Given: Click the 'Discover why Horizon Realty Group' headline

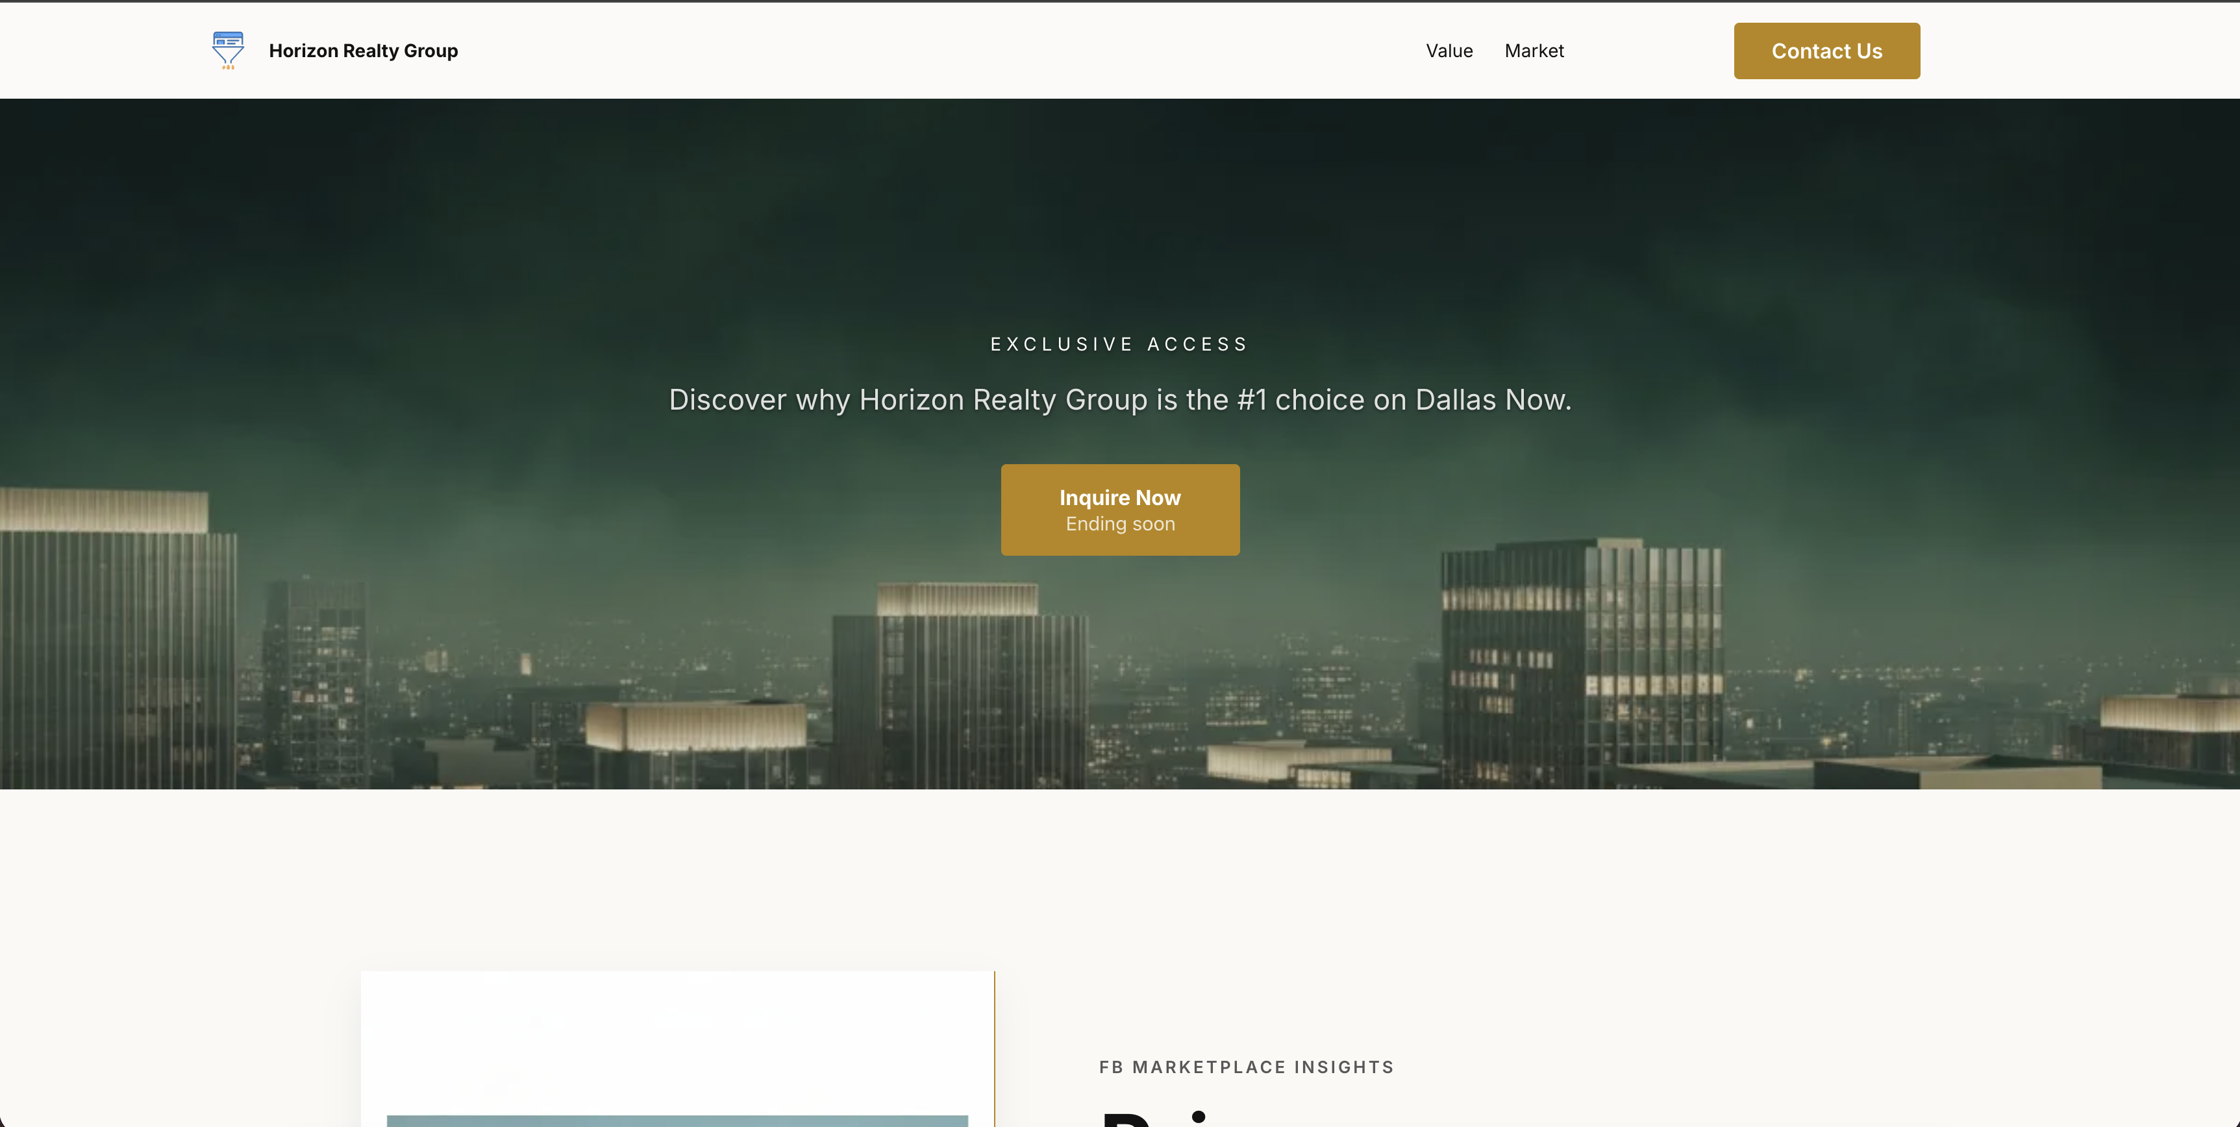Looking at the screenshot, I should (x=1120, y=400).
